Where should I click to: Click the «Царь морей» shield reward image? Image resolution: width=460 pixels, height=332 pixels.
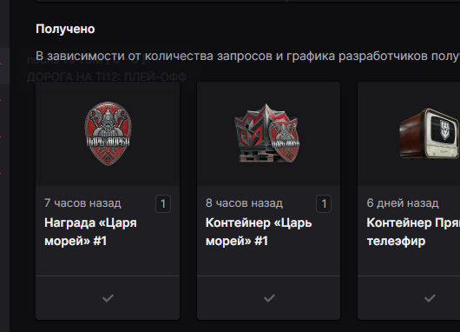point(108,134)
